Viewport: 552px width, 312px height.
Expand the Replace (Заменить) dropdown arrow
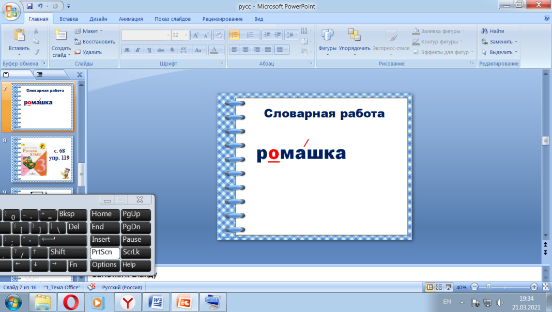516,42
